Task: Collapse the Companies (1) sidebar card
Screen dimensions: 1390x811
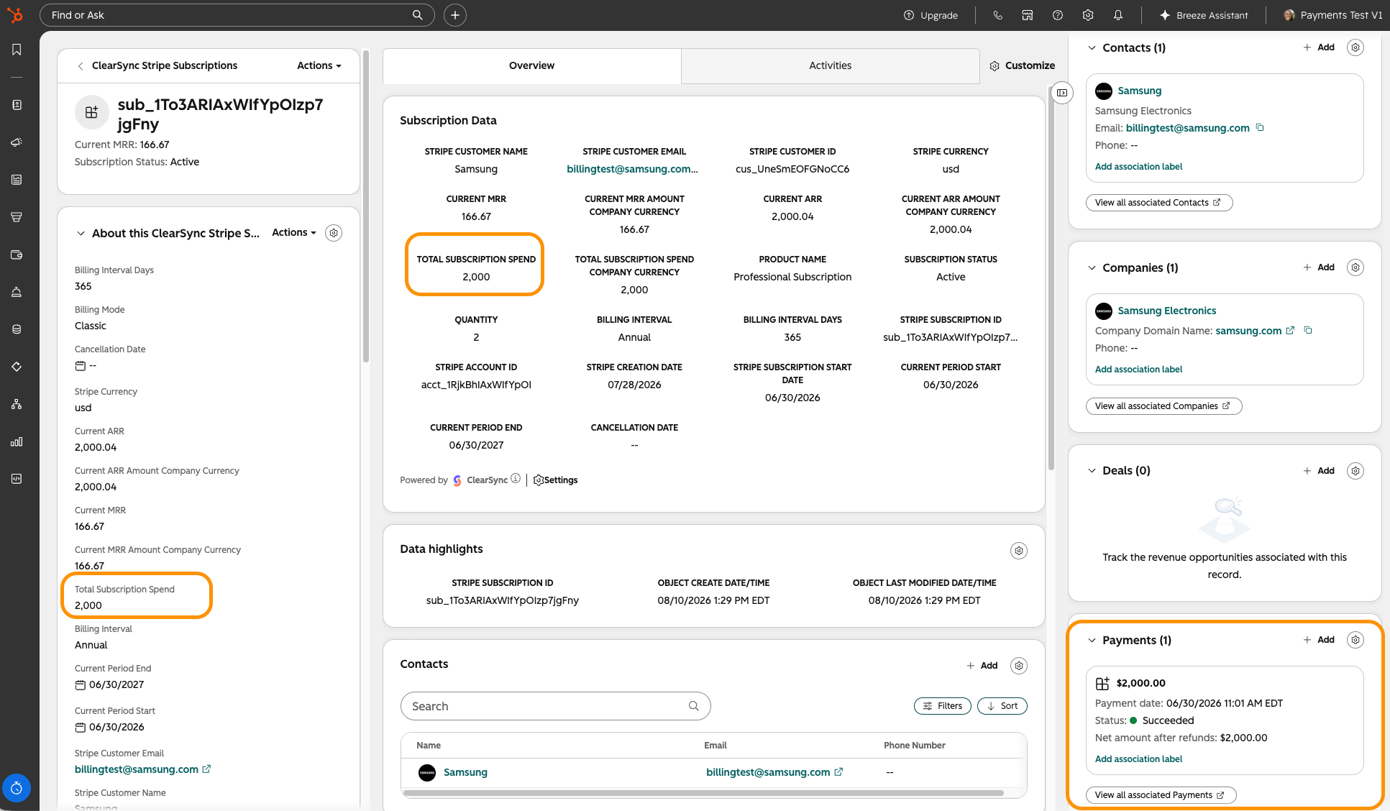Action: (1092, 267)
